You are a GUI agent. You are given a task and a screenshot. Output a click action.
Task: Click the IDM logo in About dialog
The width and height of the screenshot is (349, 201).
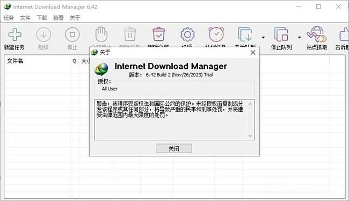coord(101,69)
